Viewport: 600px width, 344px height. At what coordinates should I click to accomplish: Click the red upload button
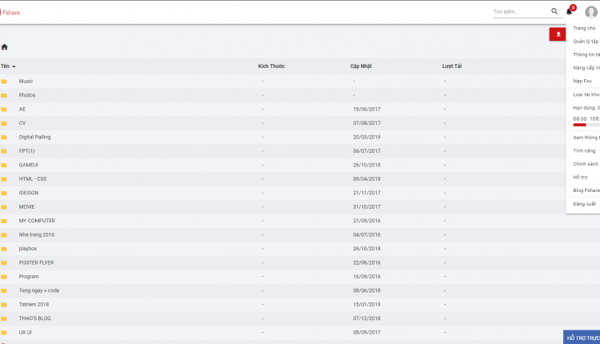(558, 34)
